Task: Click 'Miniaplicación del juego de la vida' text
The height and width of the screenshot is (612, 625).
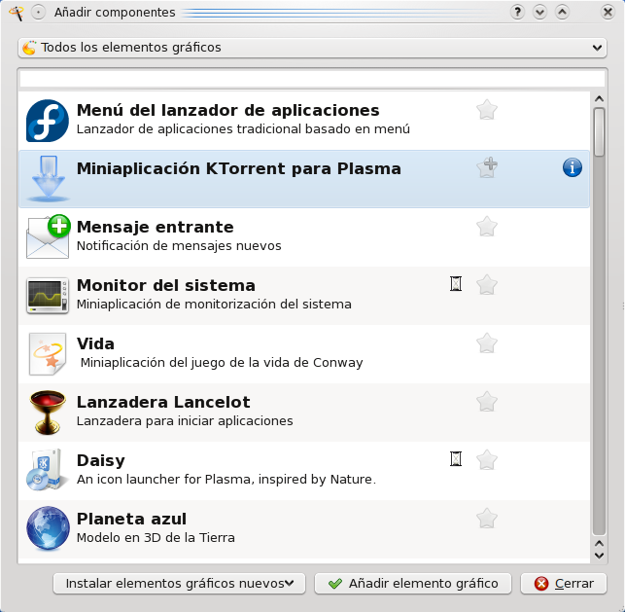Action: coord(222,363)
